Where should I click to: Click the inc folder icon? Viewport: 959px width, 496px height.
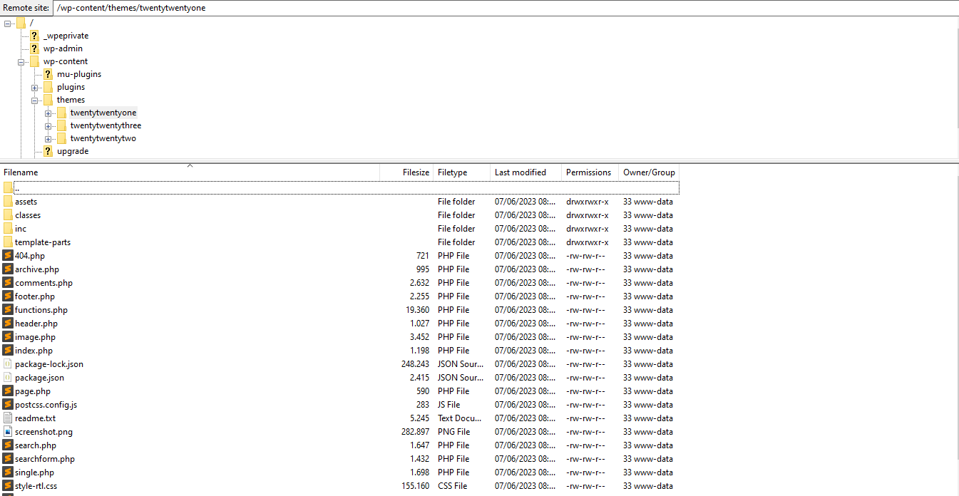(8, 229)
